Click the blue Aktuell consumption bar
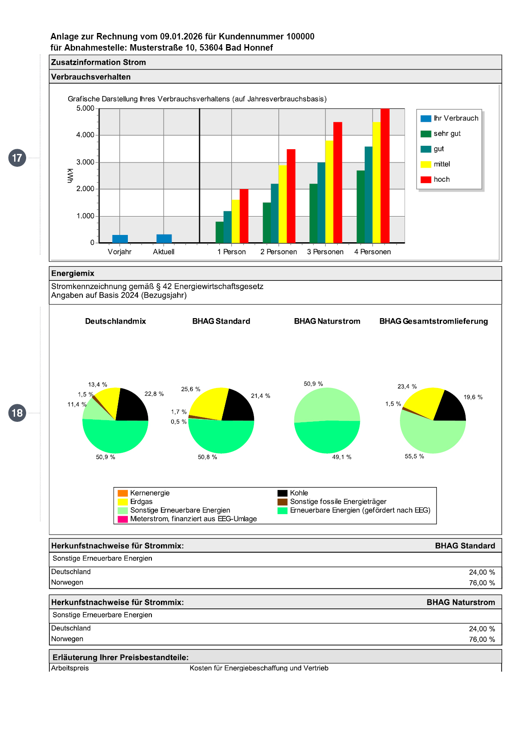The height and width of the screenshot is (752, 532). coord(164,238)
